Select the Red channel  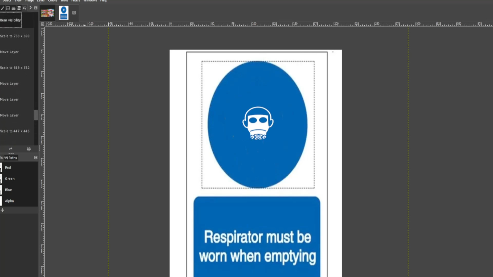pos(19,167)
